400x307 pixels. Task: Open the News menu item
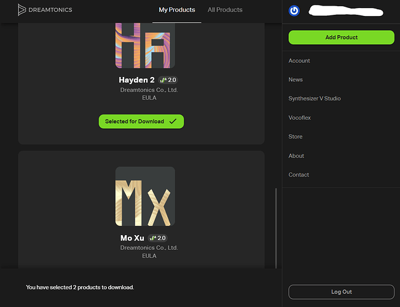pyautogui.click(x=296, y=80)
